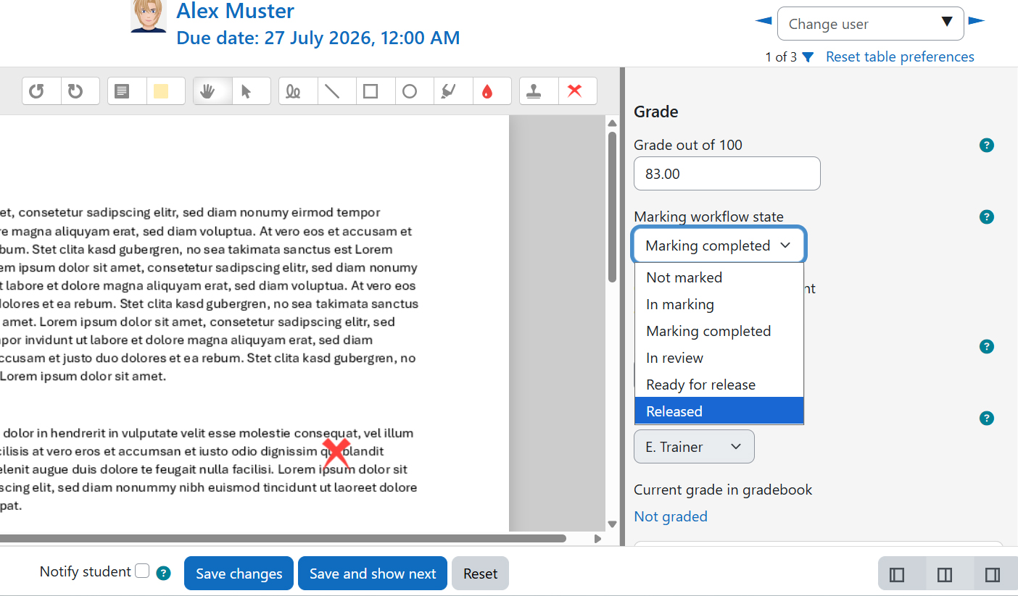Image resolution: width=1018 pixels, height=596 pixels.
Task: Click Alex Muster's avatar picture
Action: (149, 16)
